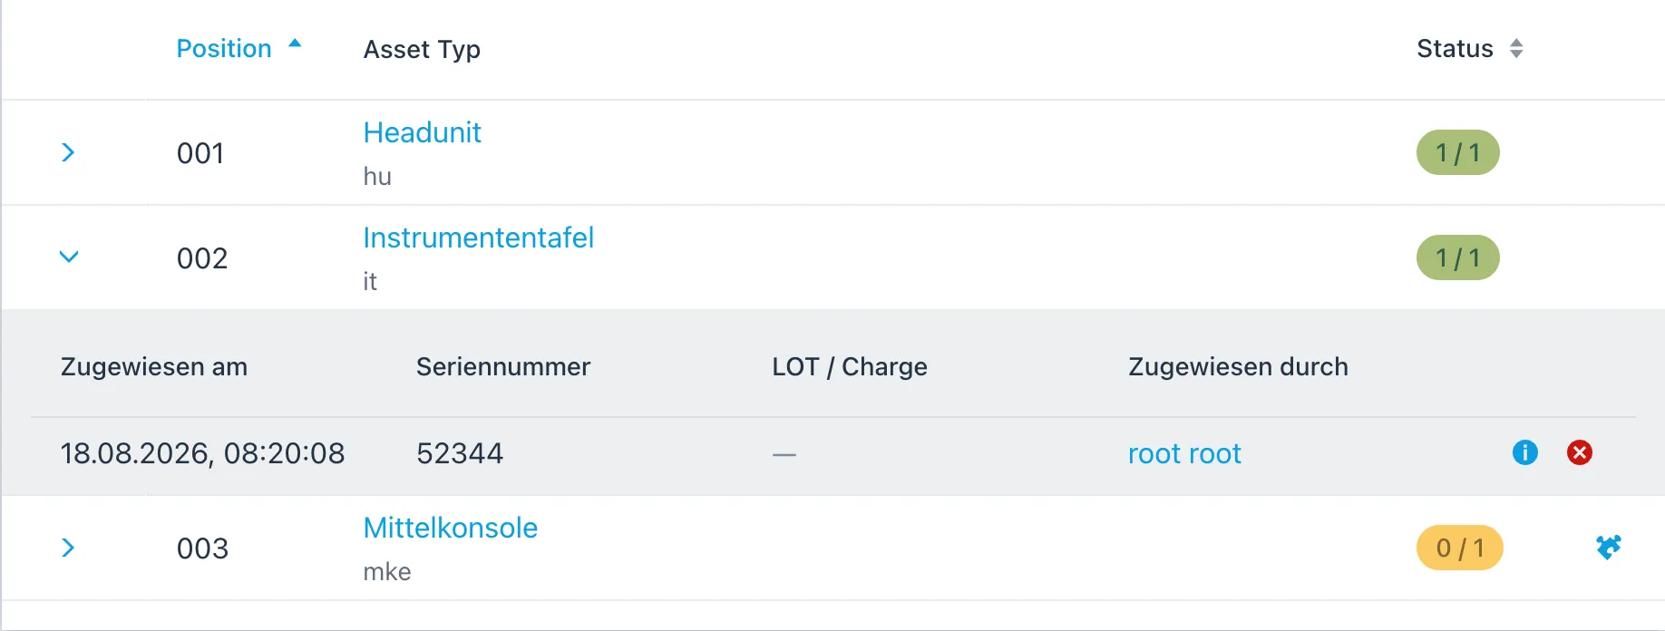Image resolution: width=1665 pixels, height=631 pixels.
Task: Open the Headunit asset type link
Action: click(422, 132)
